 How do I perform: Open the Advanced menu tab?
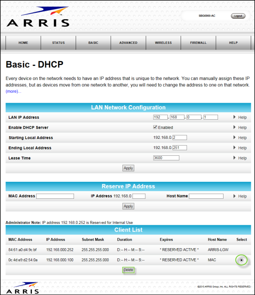tap(128, 43)
